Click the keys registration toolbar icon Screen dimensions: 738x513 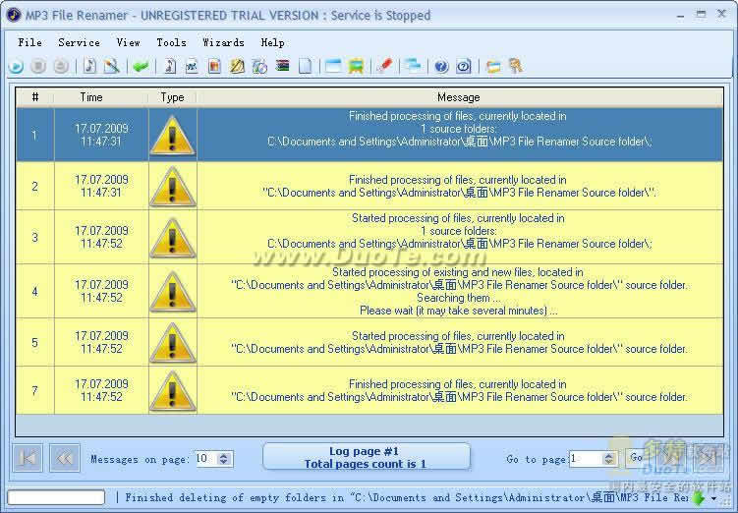click(x=516, y=67)
